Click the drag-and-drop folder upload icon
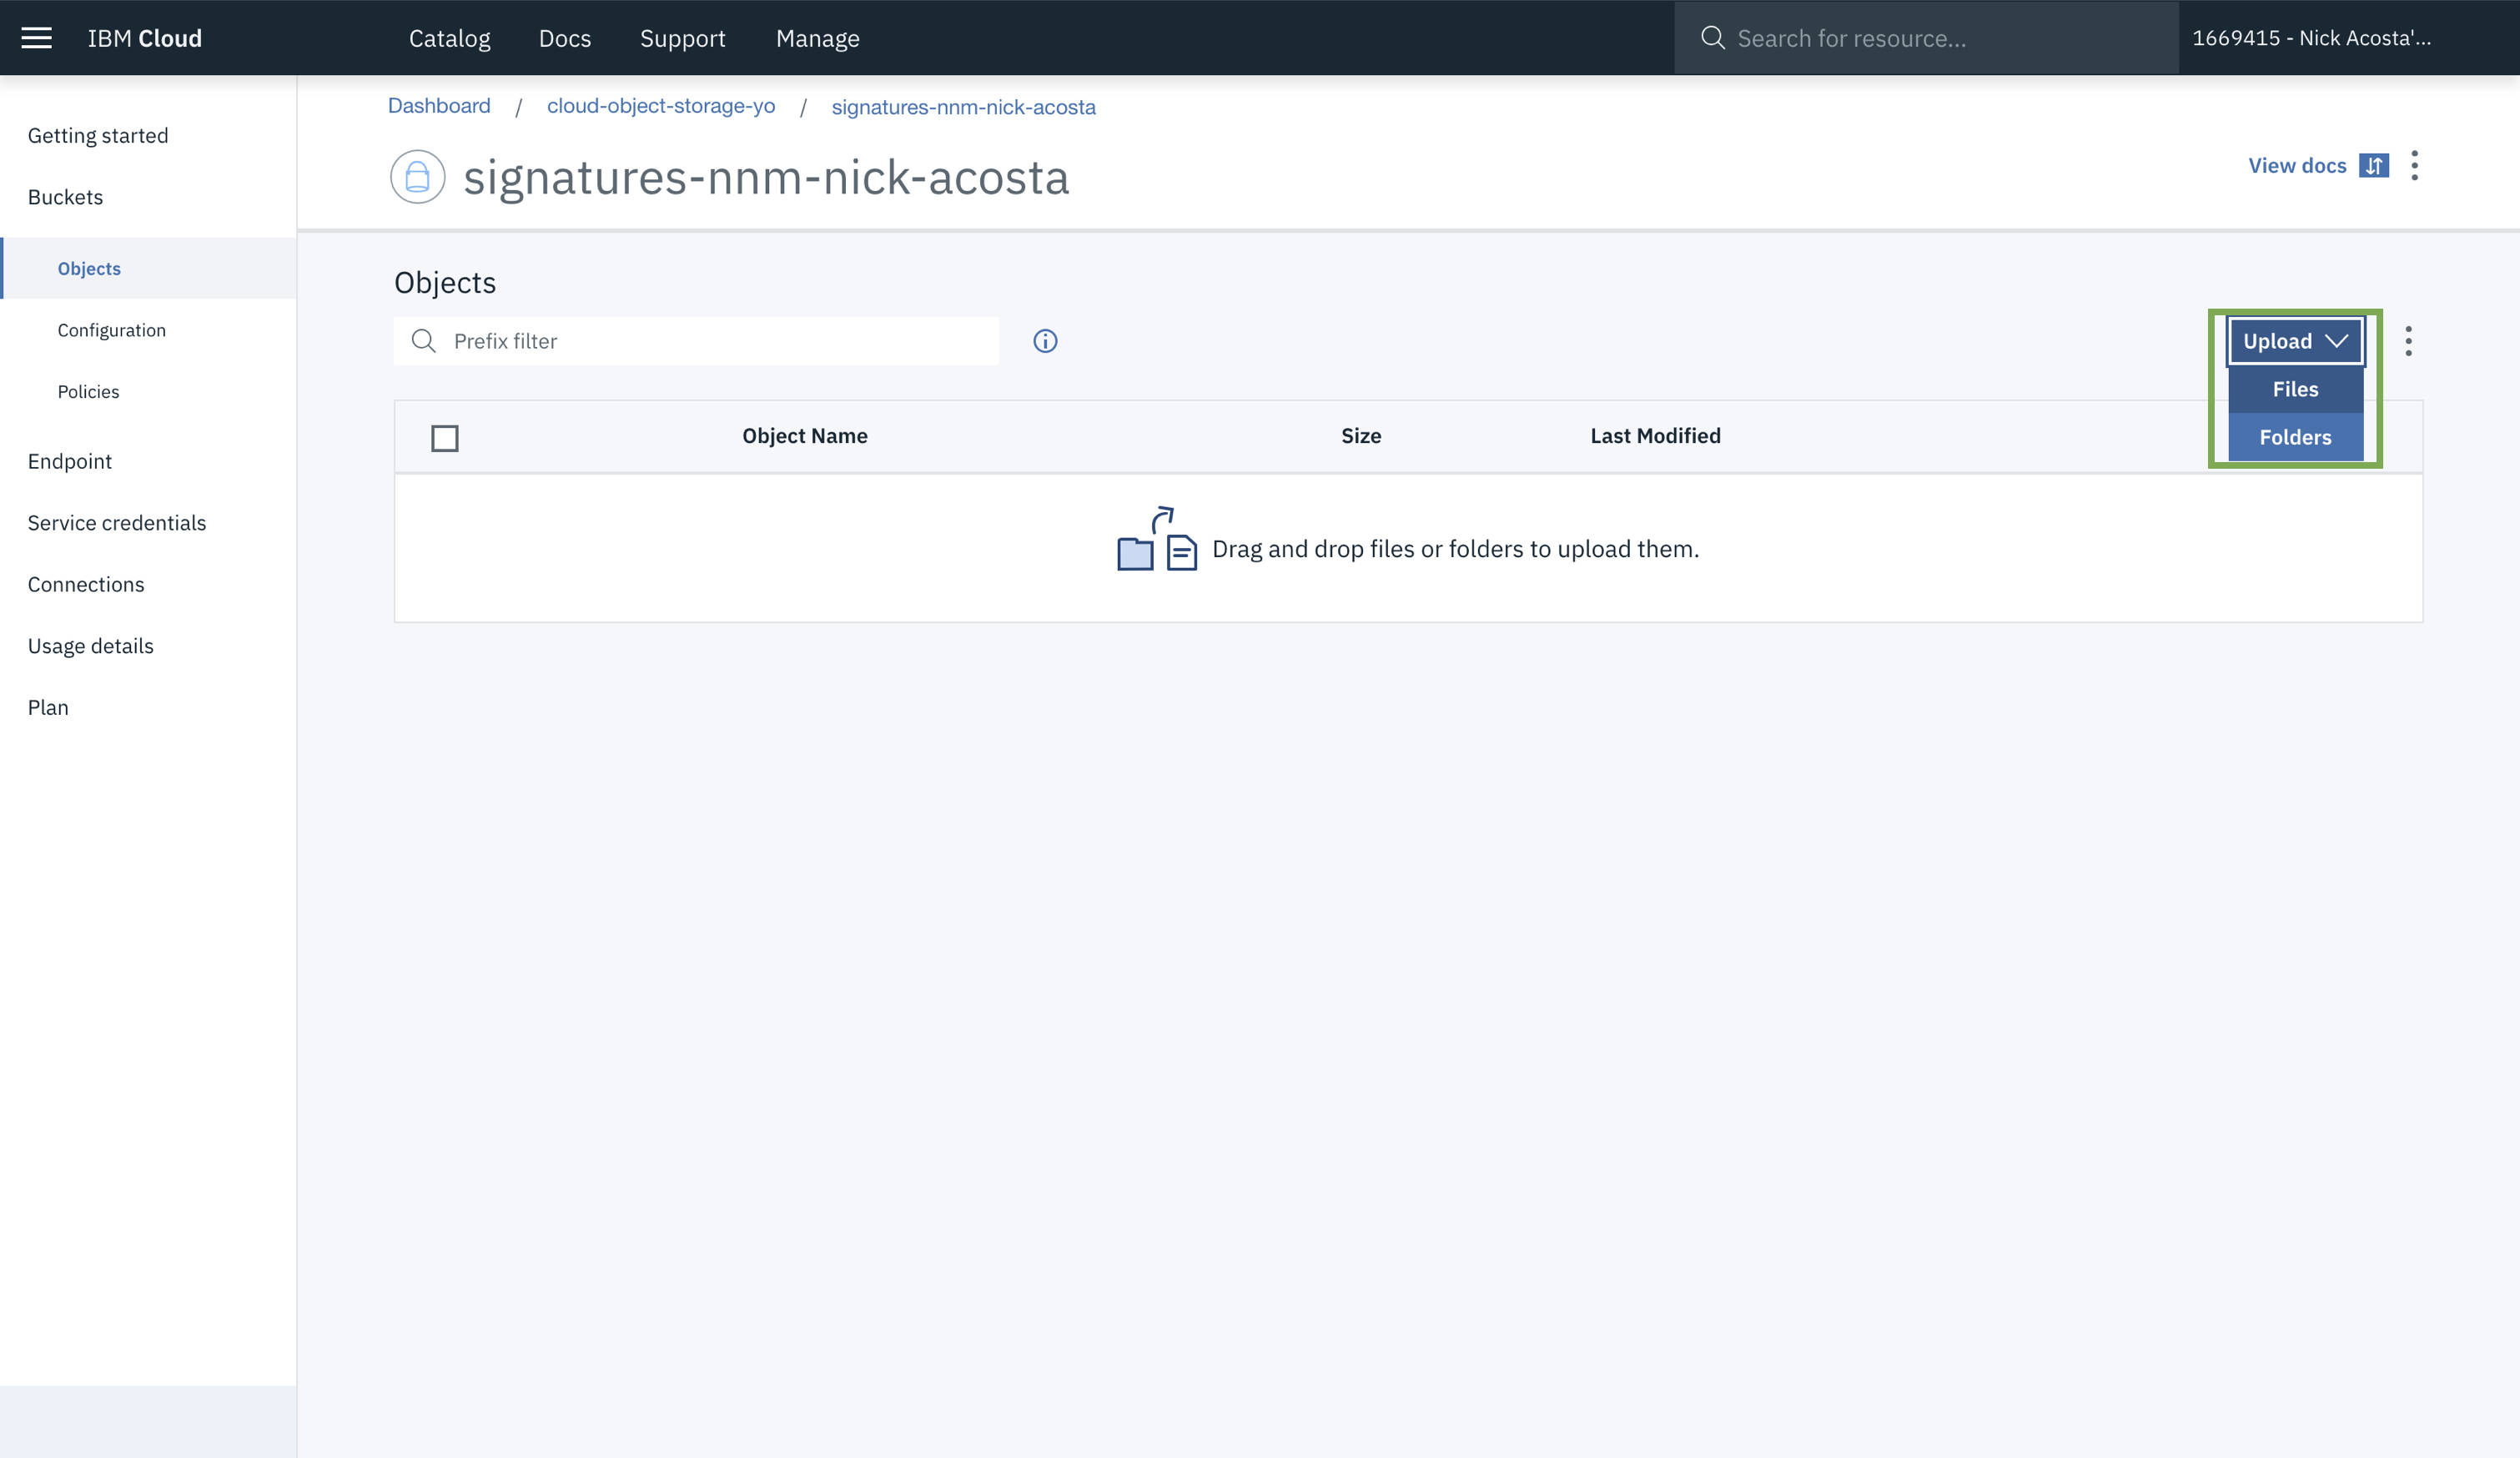Image resolution: width=2520 pixels, height=1458 pixels. click(x=1135, y=553)
